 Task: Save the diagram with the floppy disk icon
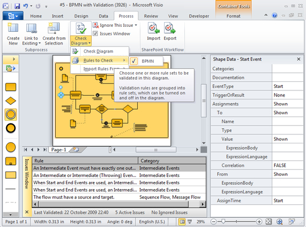(17, 6)
